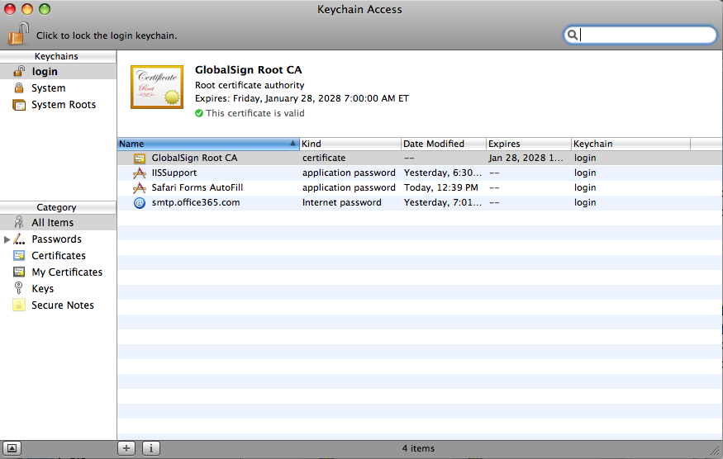This screenshot has height=459, width=723.
Task: Click the green zoom window button
Action: point(45,9)
